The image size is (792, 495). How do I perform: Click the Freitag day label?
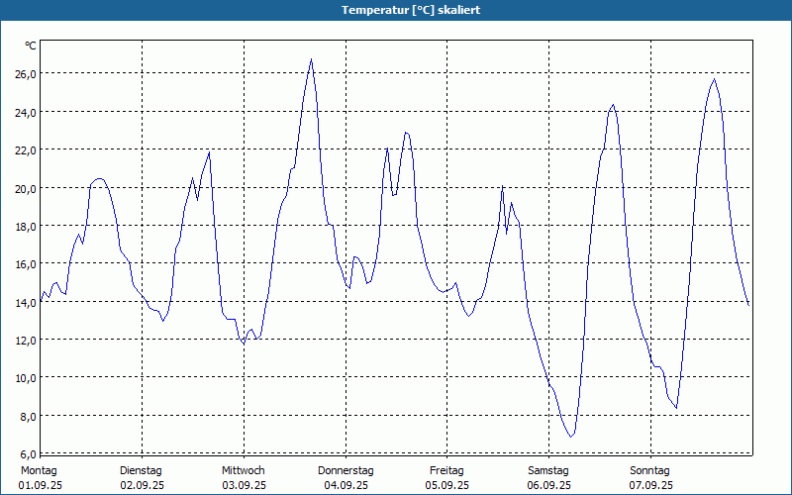pos(446,471)
